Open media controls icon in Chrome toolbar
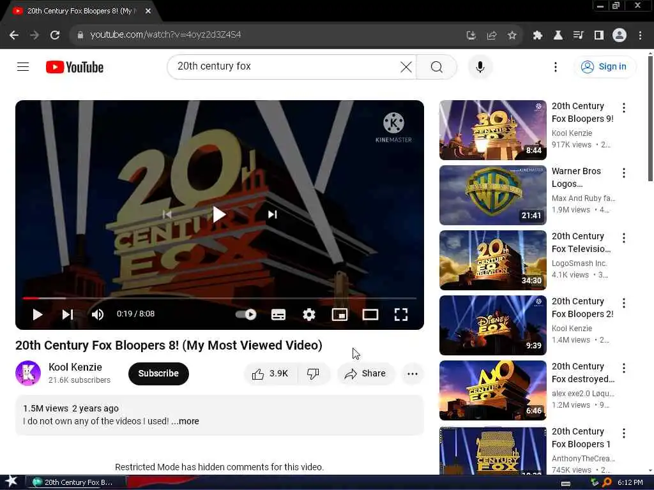This screenshot has height=490, width=654. tap(578, 36)
